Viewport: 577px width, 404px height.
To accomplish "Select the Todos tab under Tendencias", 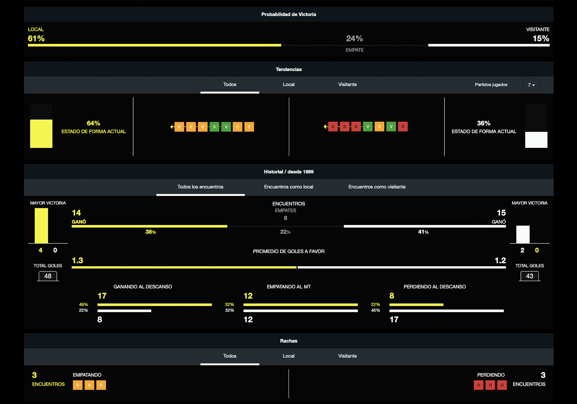I will pos(230,85).
